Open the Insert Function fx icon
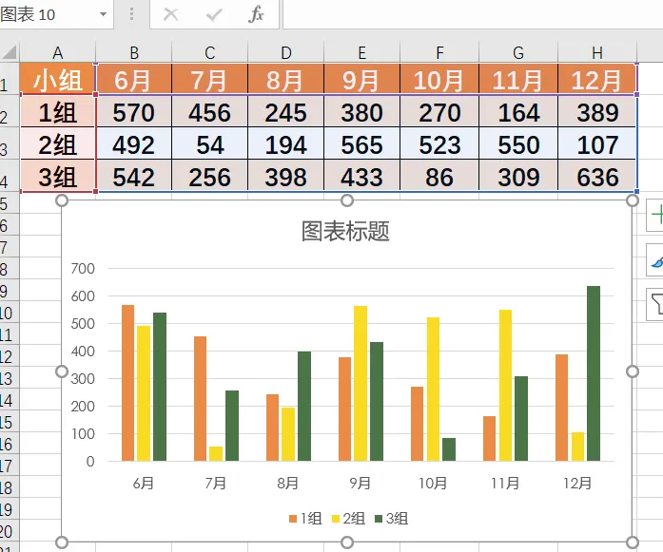The image size is (663, 552). click(x=256, y=14)
